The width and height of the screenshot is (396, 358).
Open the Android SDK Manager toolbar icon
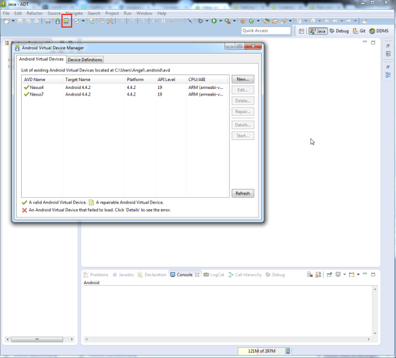click(x=57, y=21)
